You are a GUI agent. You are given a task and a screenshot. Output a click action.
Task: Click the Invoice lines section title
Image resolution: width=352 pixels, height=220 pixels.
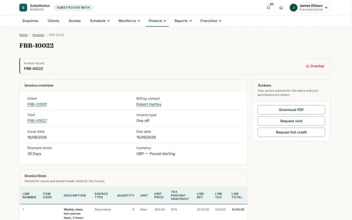pos(35,176)
